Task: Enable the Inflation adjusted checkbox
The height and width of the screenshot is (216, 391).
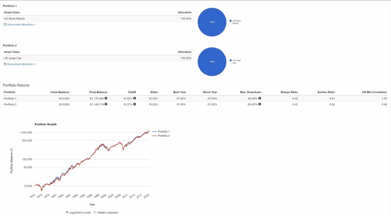Action: click(x=95, y=212)
